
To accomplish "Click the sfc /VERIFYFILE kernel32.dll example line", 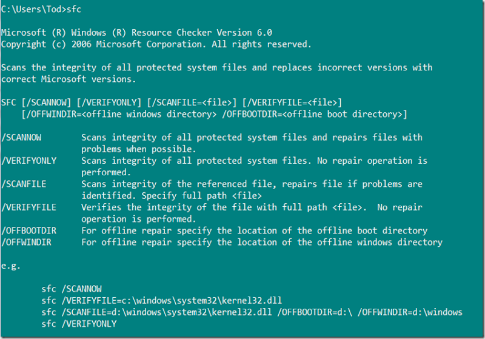I will tap(161, 301).
